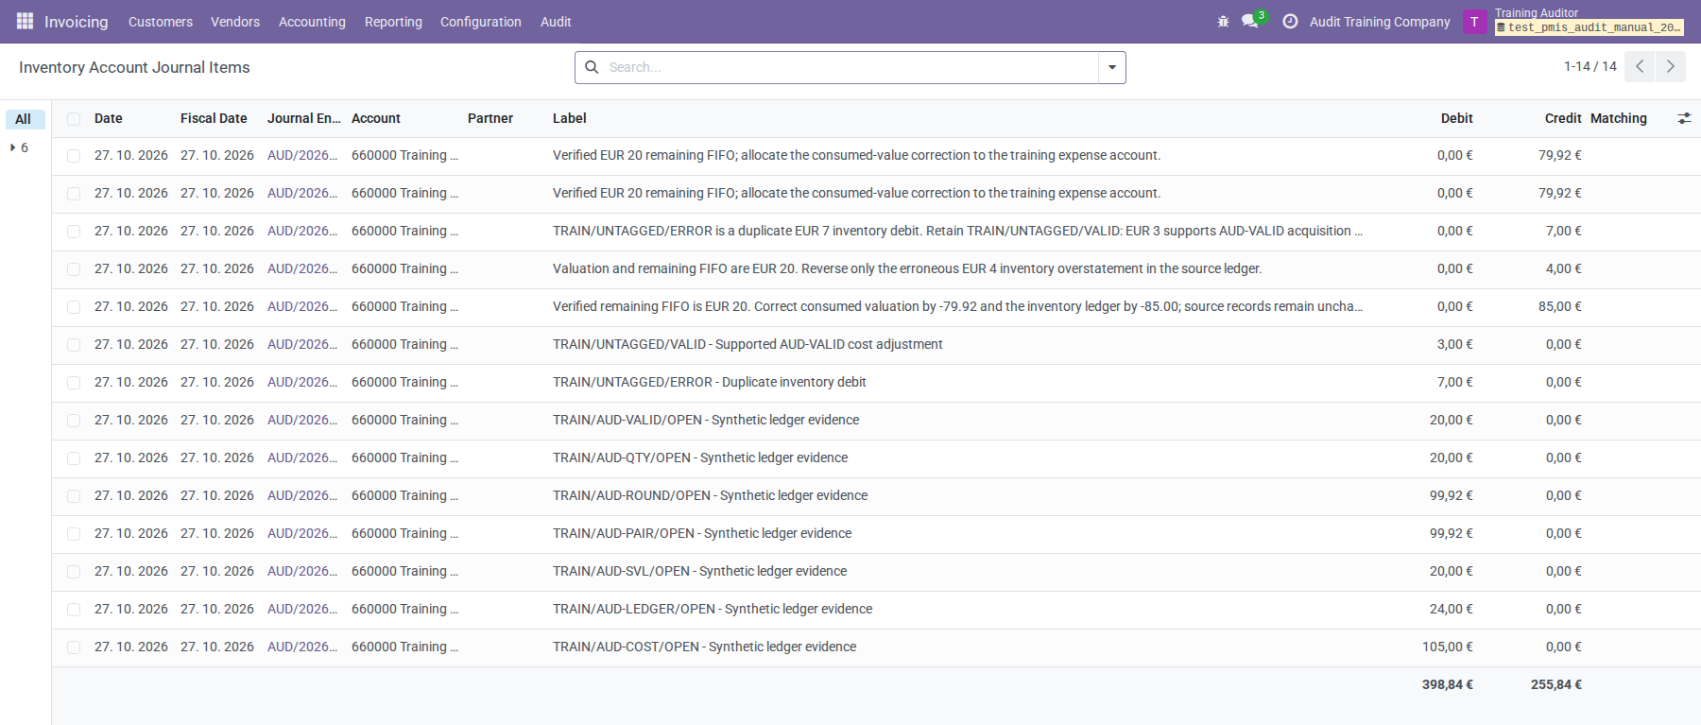1701x725 pixels.
Task: Sort by the Date column header
Action: point(109,118)
